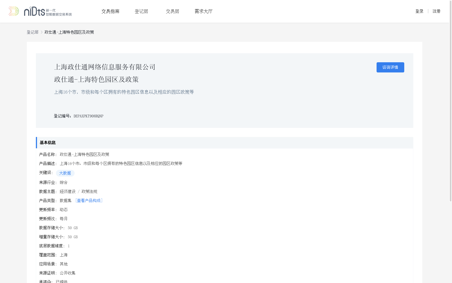Viewport: 452px width, 283px height.
Task: Click the 注册 link
Action: coord(436,11)
